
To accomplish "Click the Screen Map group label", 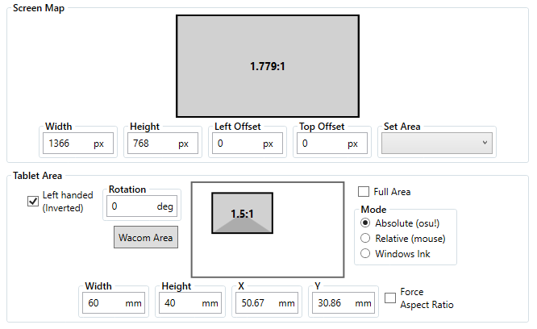I will pyautogui.click(x=39, y=8).
